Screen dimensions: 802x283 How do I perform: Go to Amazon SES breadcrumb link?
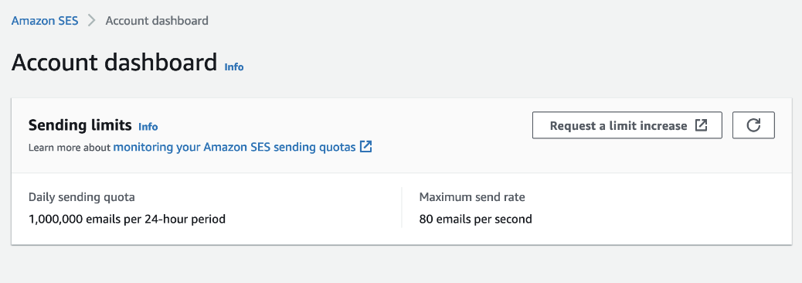(45, 21)
